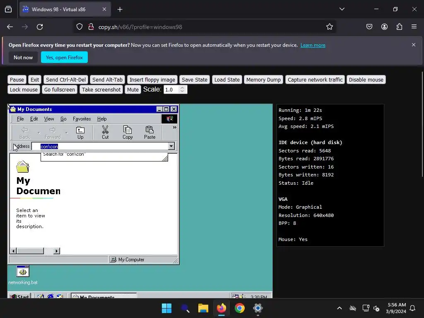Click the con\con address input field
Screen dimensions: 424x318
[100, 146]
